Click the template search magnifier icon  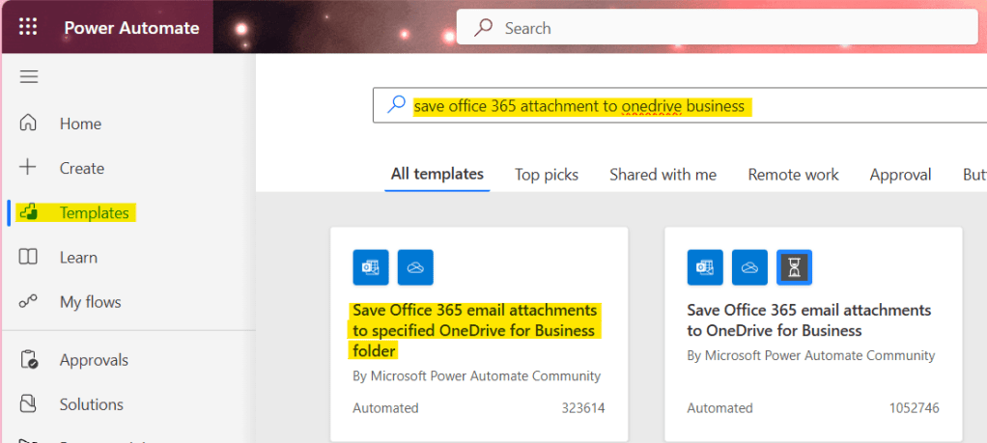tap(396, 106)
